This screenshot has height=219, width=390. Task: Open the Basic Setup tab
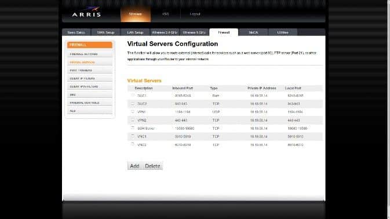(76, 32)
